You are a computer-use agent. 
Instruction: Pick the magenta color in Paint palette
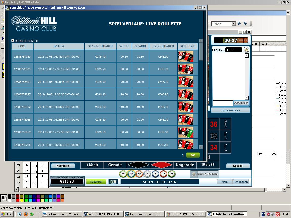coord(38,200)
